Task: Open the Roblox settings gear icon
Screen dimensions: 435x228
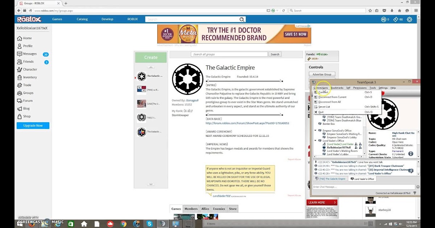Action: click(409, 20)
